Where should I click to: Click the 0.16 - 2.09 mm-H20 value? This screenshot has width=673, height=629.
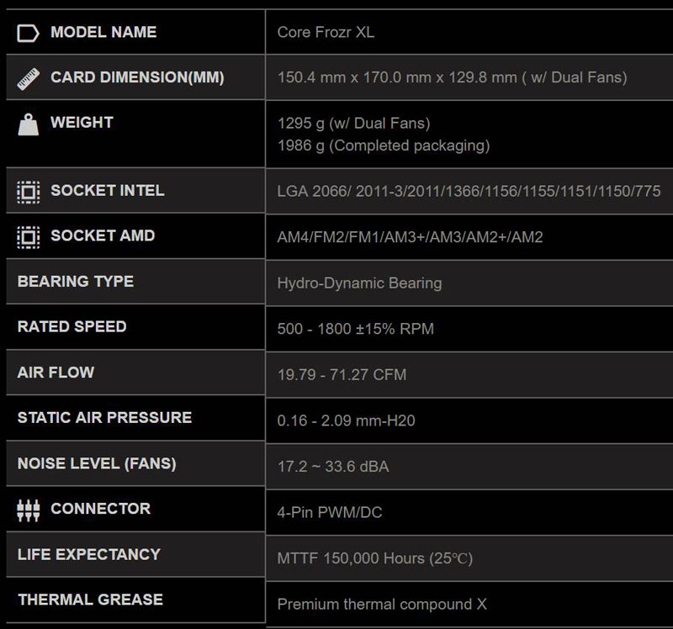tap(346, 420)
